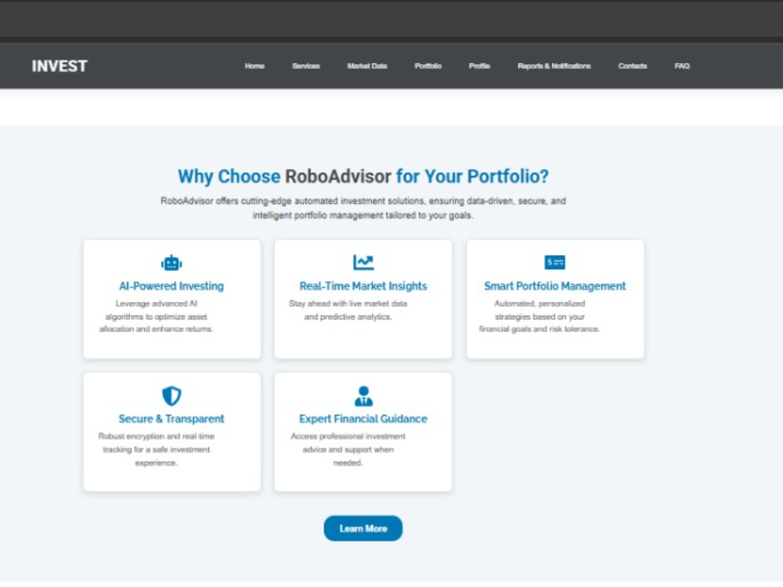
Task: Open the Home menu item
Action: coord(254,66)
